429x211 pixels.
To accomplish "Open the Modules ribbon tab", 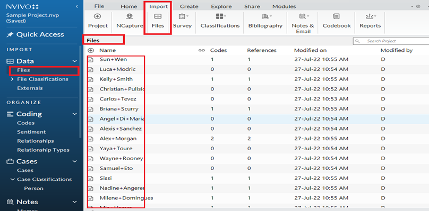I will click(284, 6).
